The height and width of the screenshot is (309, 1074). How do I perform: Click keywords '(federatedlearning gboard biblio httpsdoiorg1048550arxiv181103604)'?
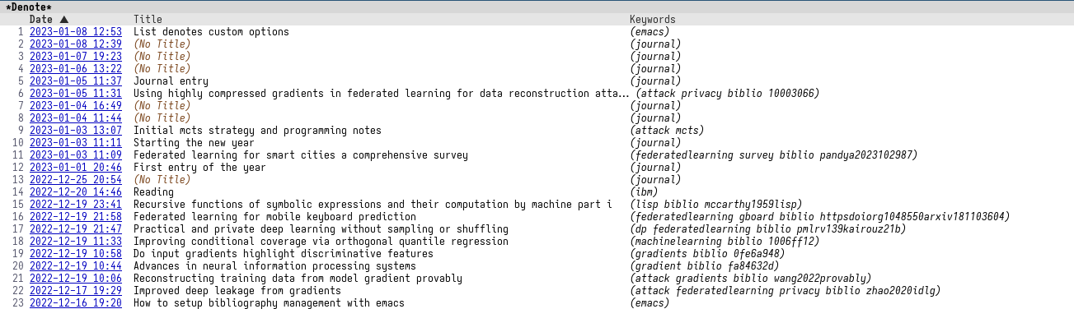tap(820, 216)
